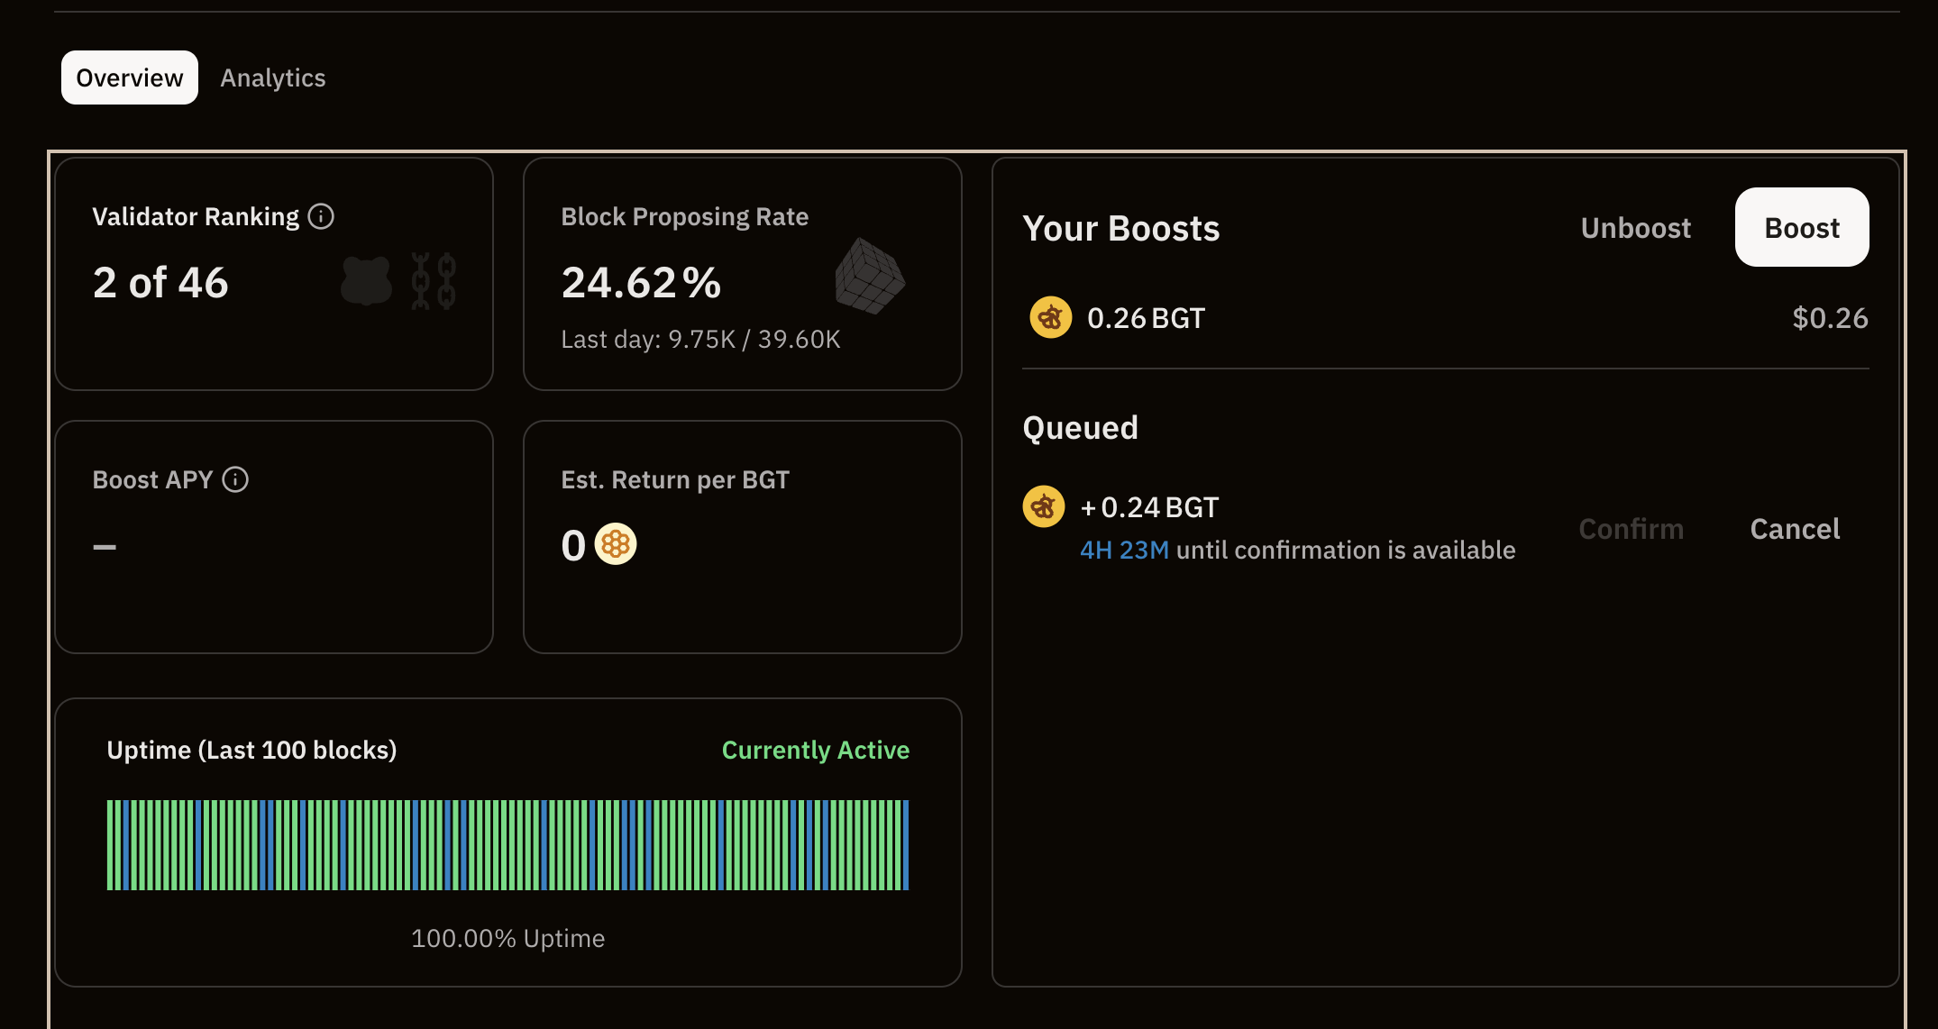Click the 2 of 46 ranking value
Viewport: 1938px width, 1029px height.
pyautogui.click(x=160, y=283)
